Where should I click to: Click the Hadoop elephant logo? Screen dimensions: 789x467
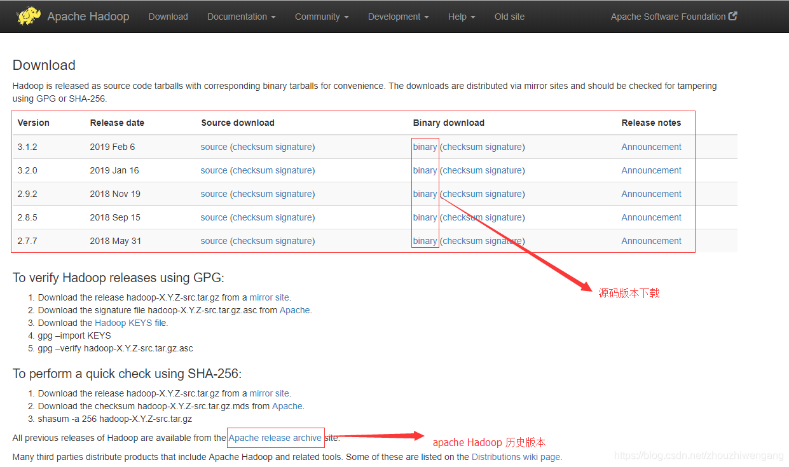pyautogui.click(x=29, y=16)
